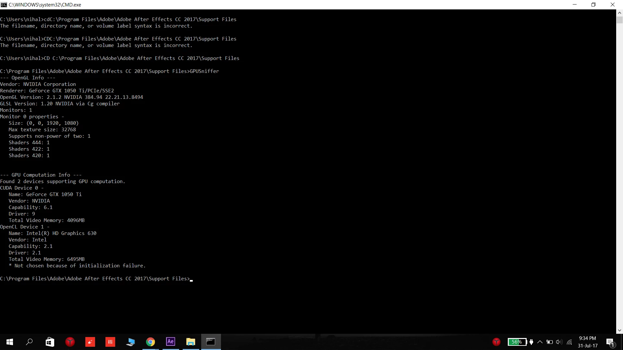Open the clock showing 9:34 PM
Viewport: 623px width, 350px height.
587,342
